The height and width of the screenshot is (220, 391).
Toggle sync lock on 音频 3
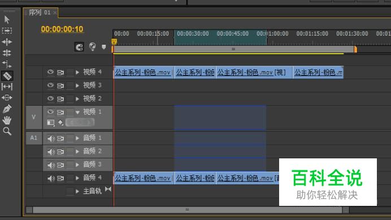60,165
